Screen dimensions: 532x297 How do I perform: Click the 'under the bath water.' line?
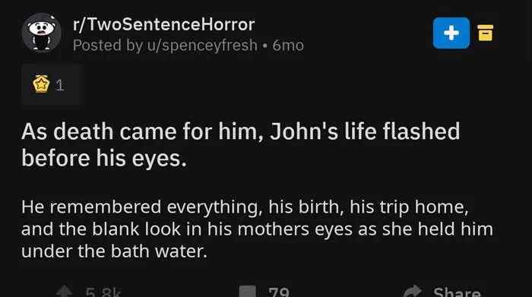pos(114,251)
